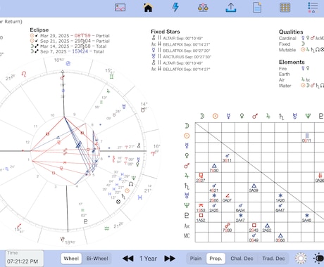Screen dimensions: 324x267
Task: Click the Mutable quality row label
Action: [x=287, y=50]
